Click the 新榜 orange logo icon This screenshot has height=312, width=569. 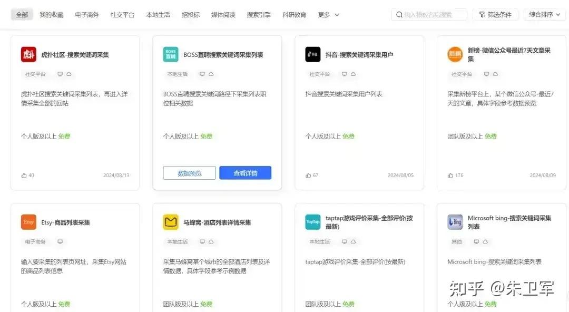pos(455,54)
